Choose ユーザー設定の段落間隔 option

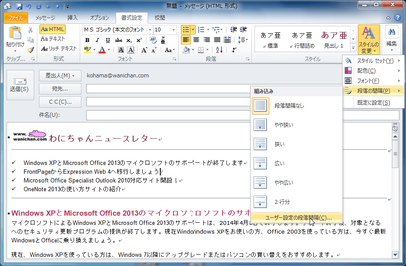point(297,217)
